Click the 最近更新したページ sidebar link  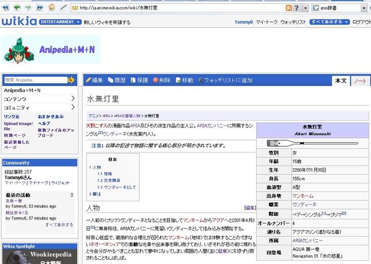click(17, 144)
